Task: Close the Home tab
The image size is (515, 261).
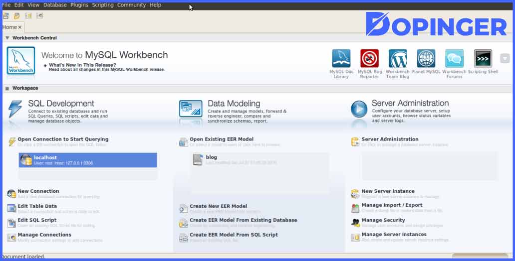Action: pyautogui.click(x=19, y=27)
